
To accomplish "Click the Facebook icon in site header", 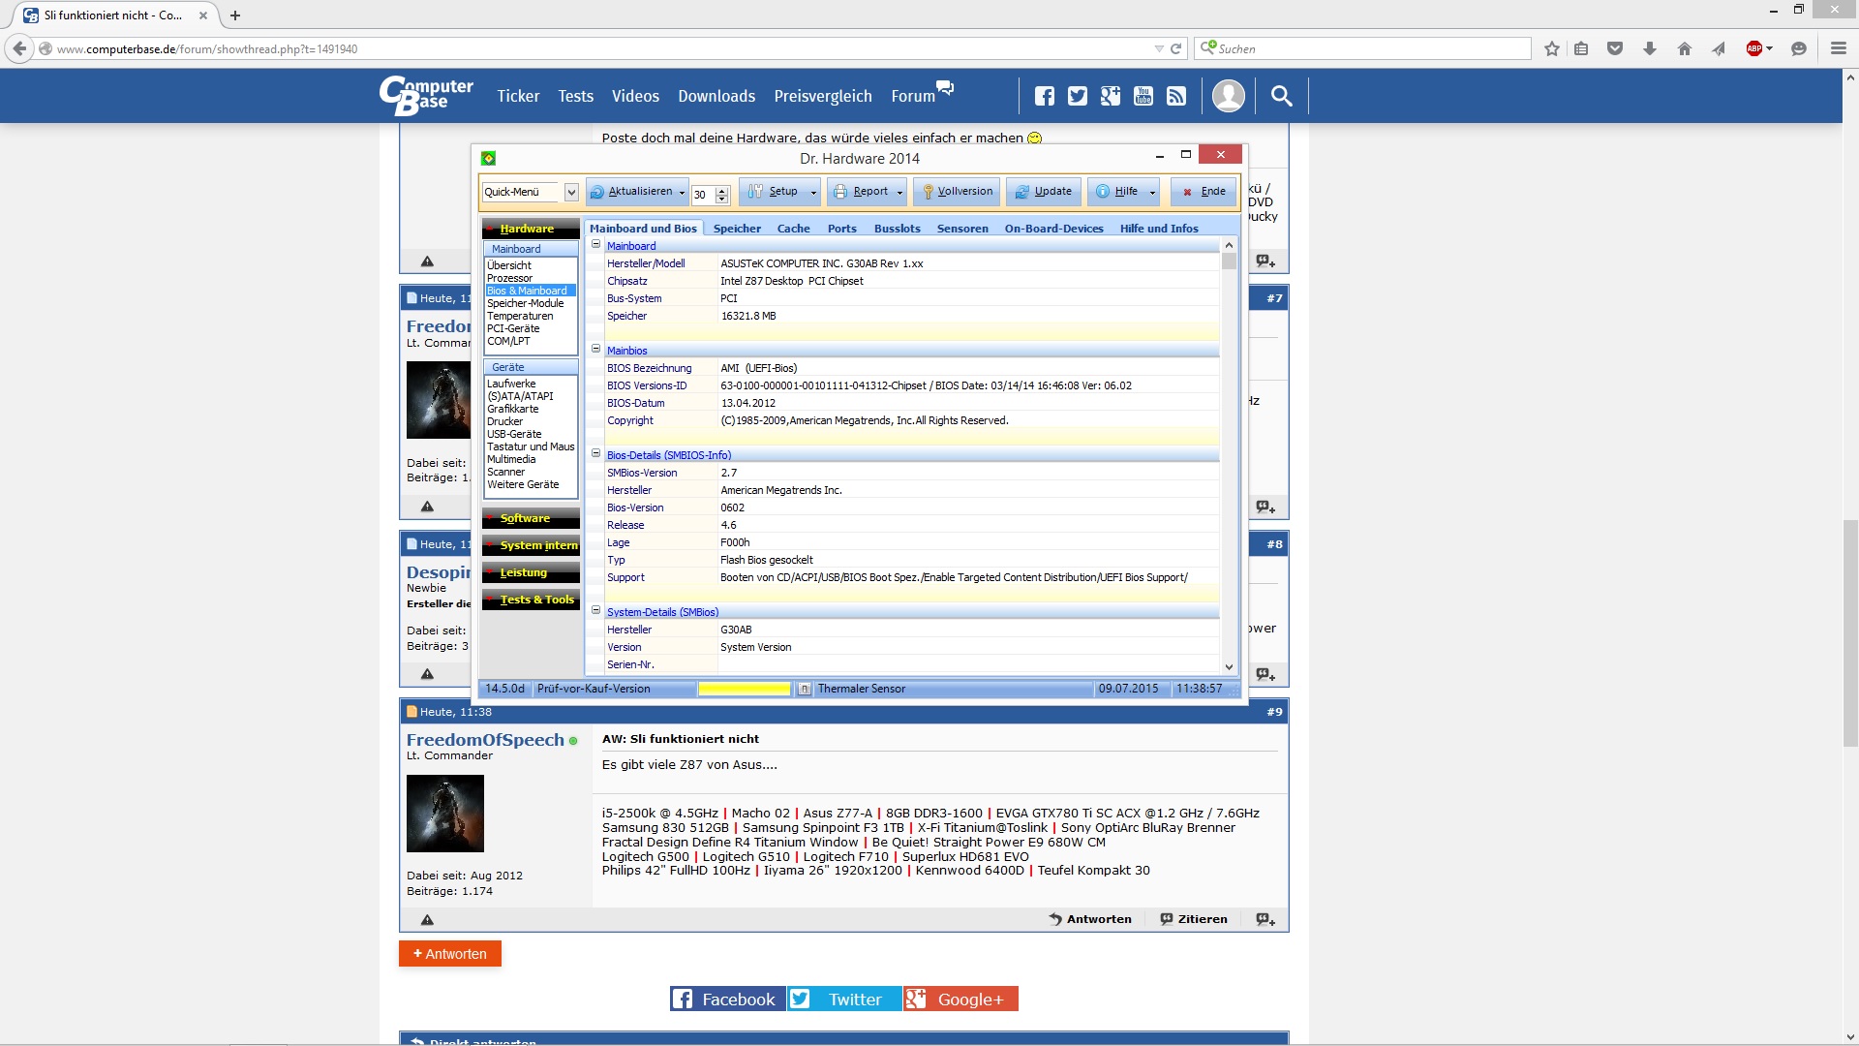I will pos(1044,96).
